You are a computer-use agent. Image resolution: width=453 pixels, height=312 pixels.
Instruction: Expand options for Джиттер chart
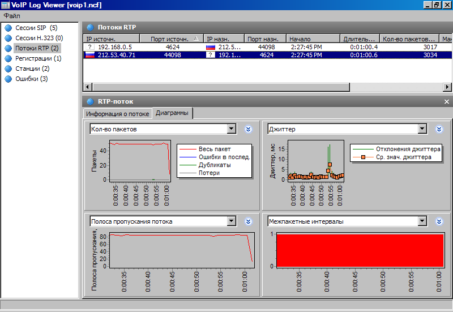439,129
